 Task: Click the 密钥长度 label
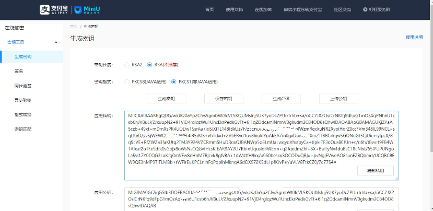click(104, 65)
